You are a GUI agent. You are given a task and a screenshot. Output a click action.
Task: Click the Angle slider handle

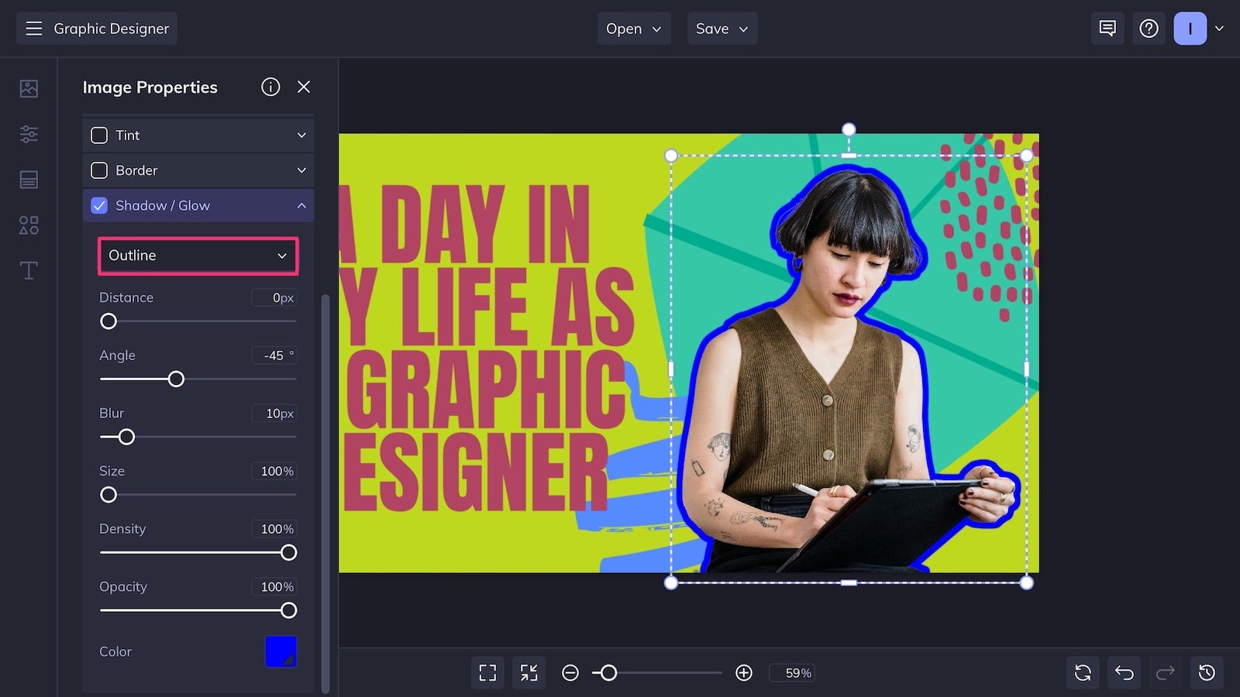coord(176,379)
